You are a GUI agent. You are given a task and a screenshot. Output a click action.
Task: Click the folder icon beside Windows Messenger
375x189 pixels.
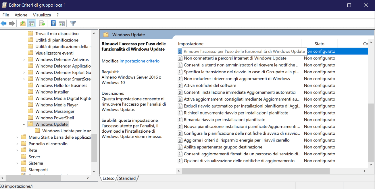coord(30,111)
